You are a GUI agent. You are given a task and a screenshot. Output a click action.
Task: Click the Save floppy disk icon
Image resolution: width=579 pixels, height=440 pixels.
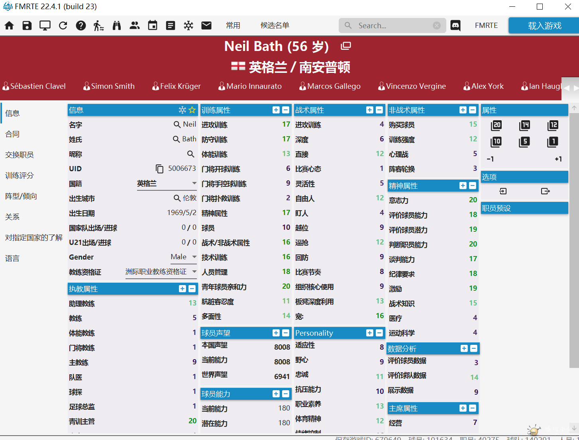[27, 25]
